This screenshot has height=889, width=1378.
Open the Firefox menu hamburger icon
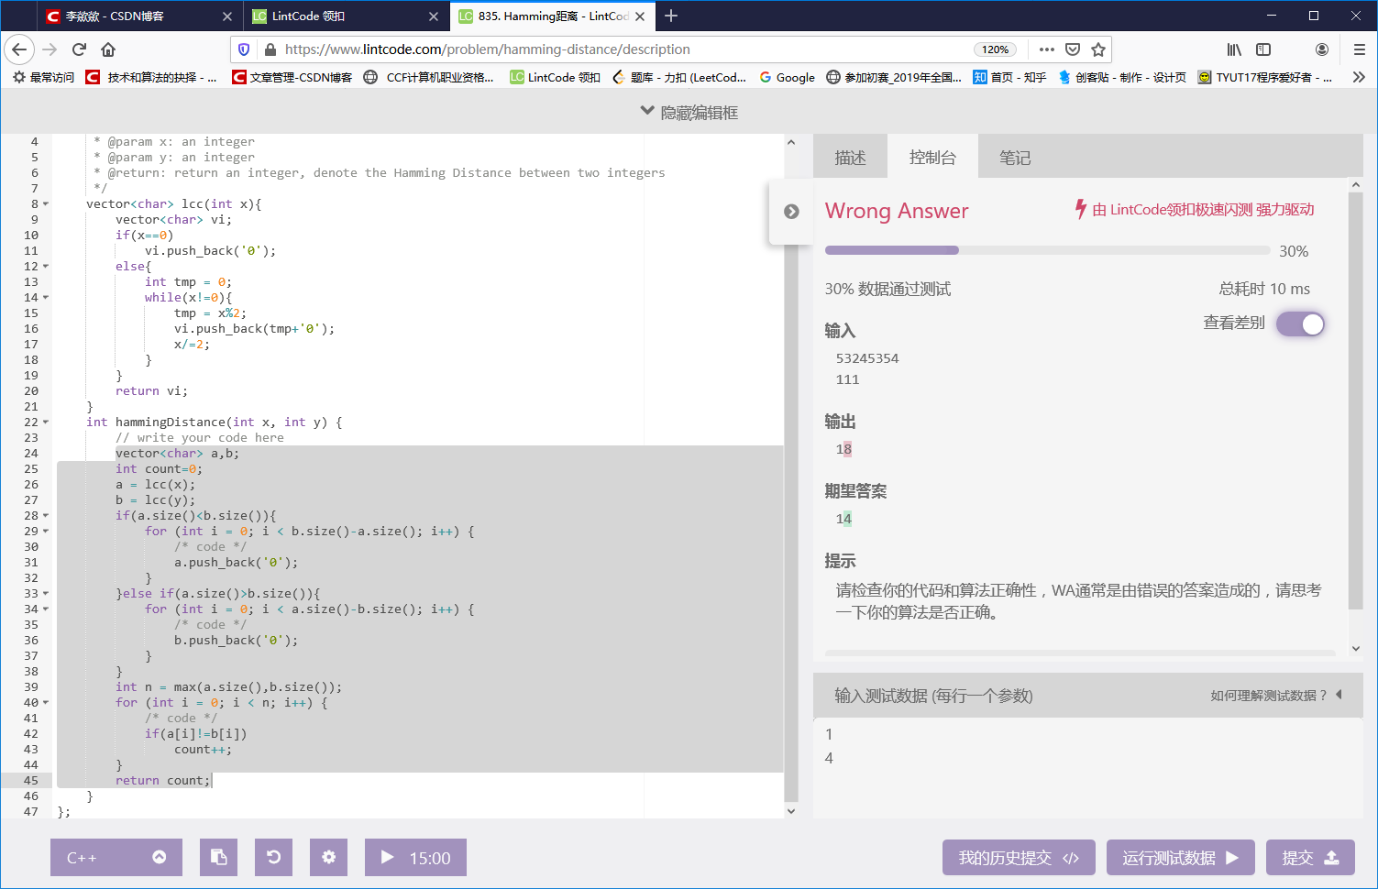[x=1361, y=49]
